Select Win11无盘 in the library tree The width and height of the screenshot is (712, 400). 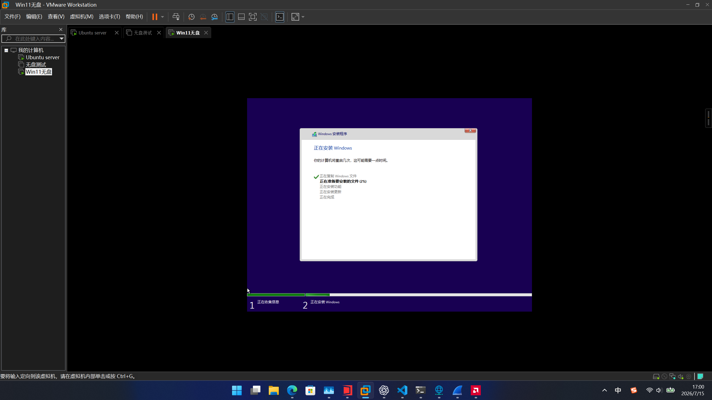click(38, 72)
